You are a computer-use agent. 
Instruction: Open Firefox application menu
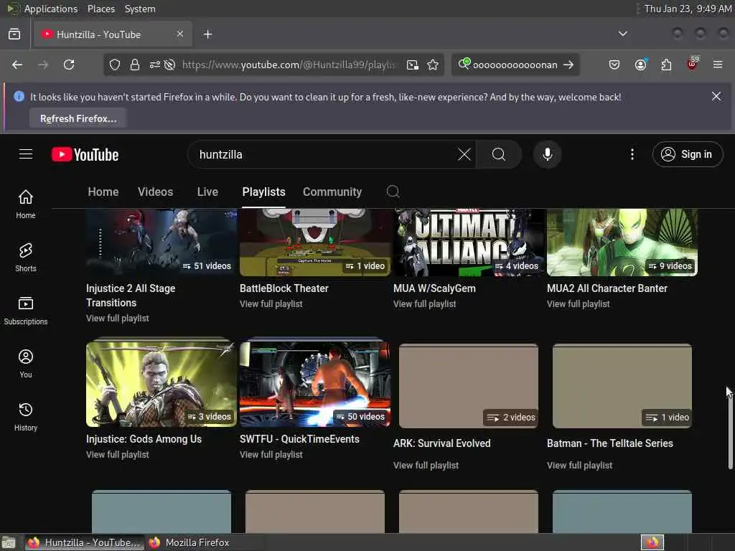718,65
